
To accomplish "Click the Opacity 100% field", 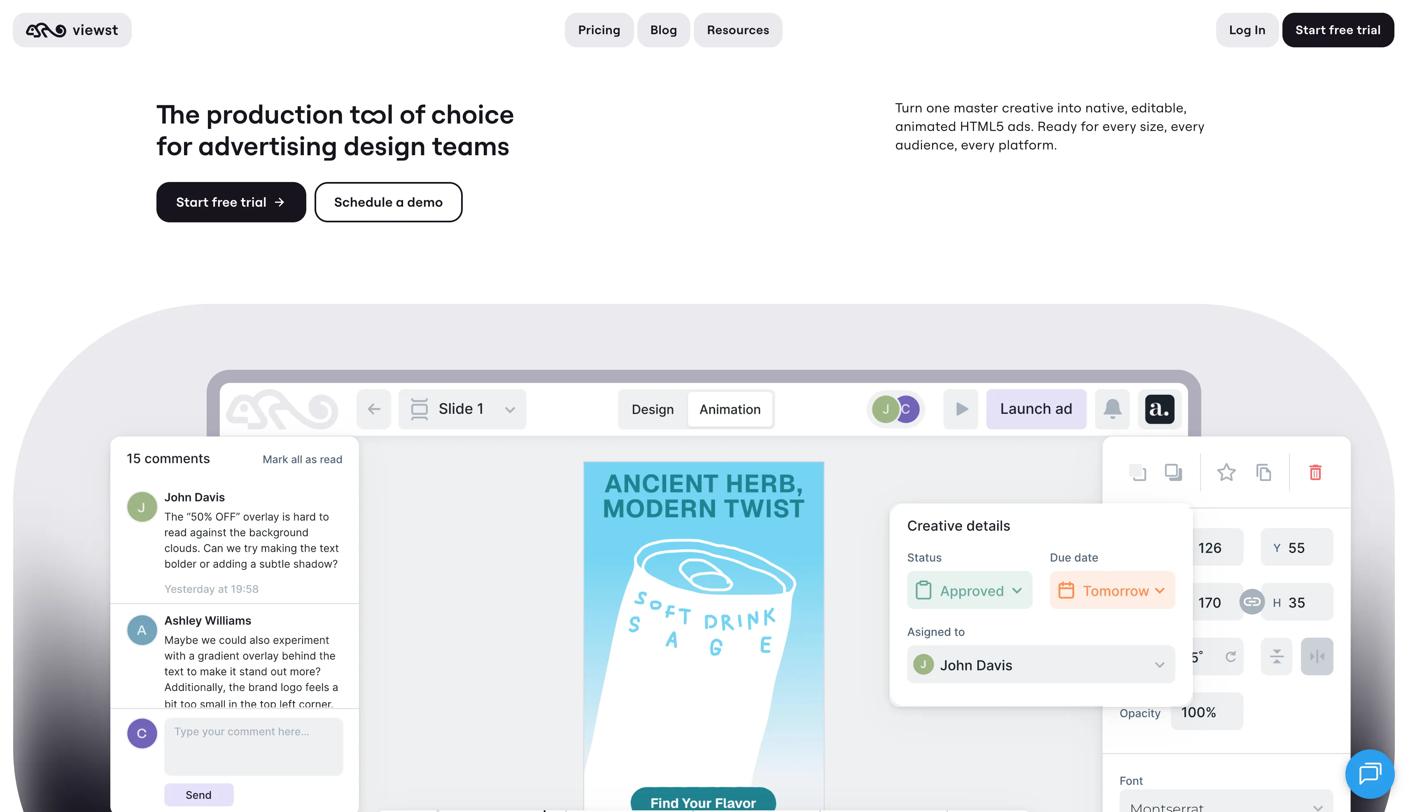I will pyautogui.click(x=1206, y=712).
